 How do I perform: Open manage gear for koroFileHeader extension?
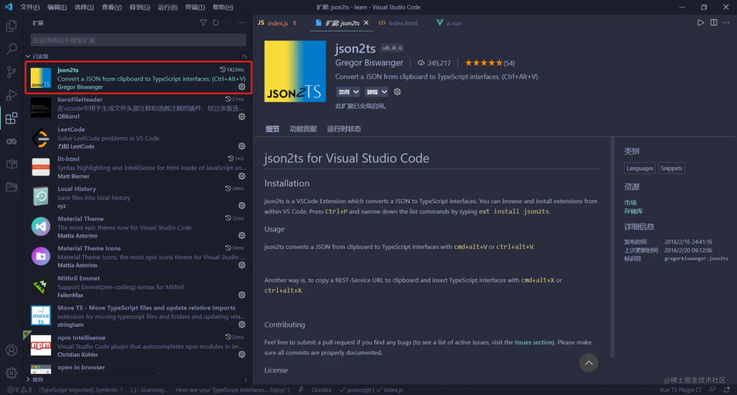coord(242,117)
